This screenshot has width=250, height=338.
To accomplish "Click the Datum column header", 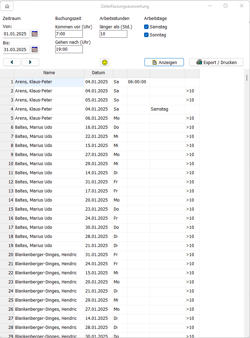I will click(98, 73).
